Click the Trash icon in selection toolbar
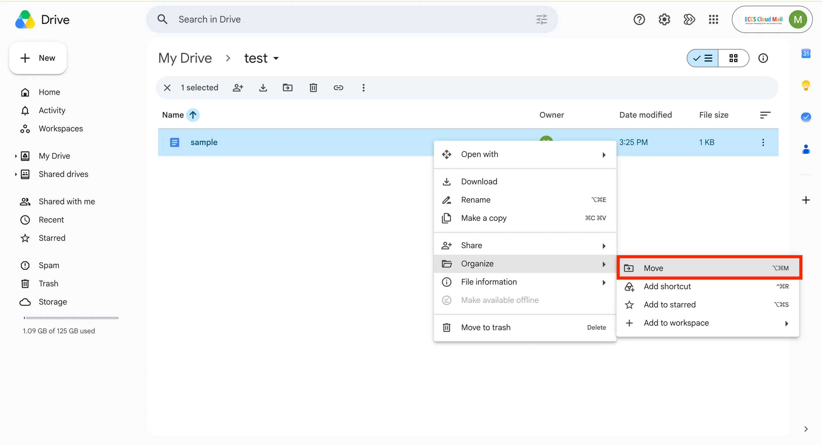The width and height of the screenshot is (822, 445). click(x=313, y=87)
